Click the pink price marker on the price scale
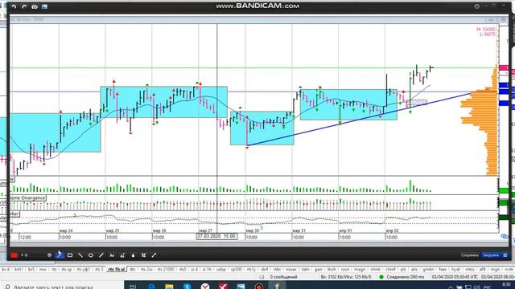This screenshot has height=289, width=515. point(504,68)
